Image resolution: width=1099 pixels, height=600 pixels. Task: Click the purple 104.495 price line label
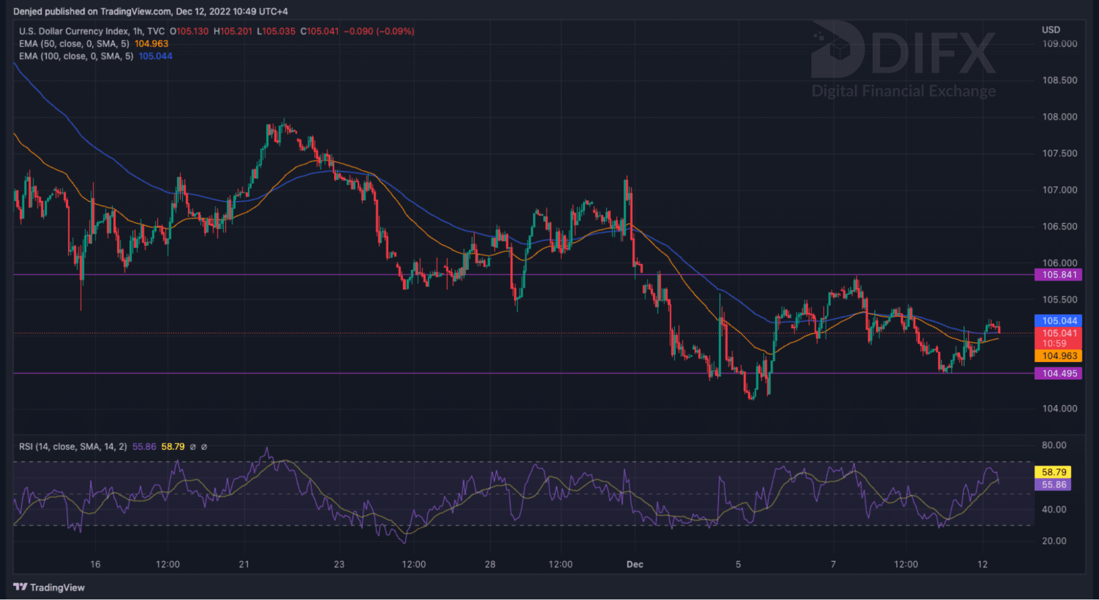click(x=1058, y=373)
